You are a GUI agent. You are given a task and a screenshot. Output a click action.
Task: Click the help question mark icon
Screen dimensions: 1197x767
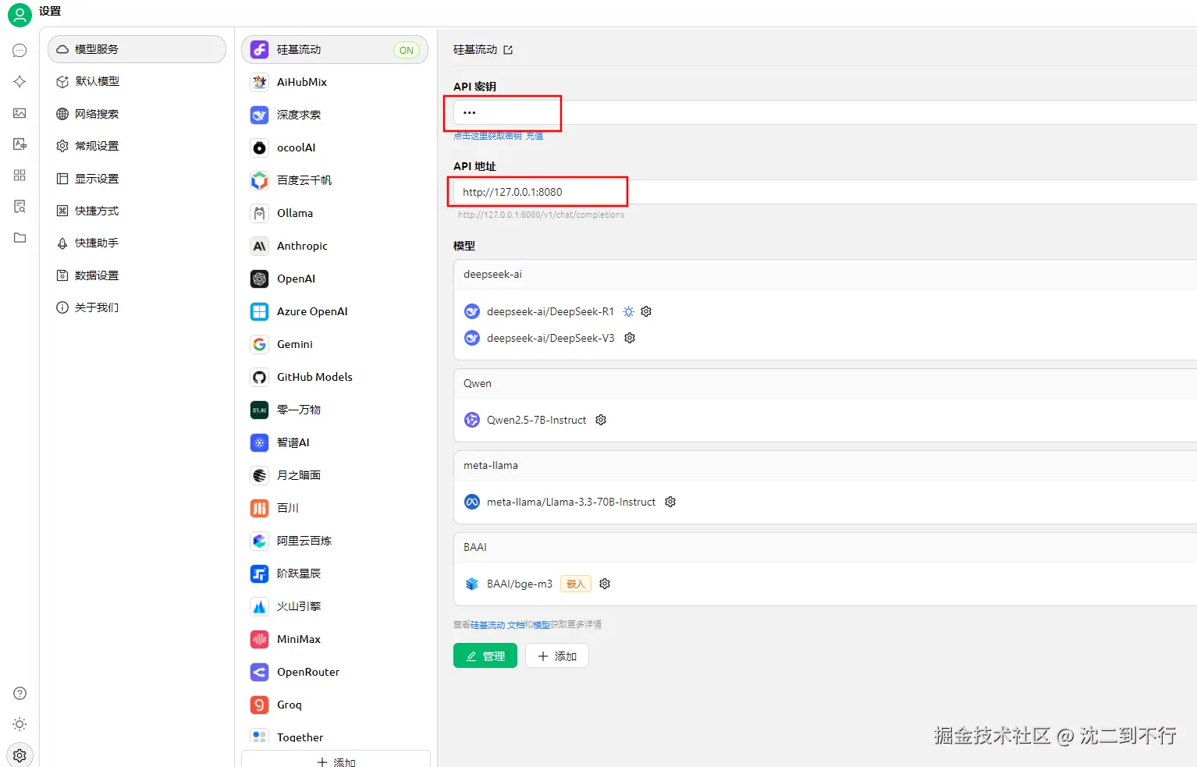pyautogui.click(x=20, y=694)
